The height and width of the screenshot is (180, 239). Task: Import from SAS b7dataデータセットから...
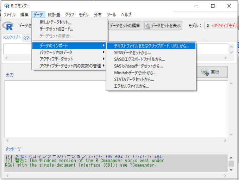click(x=151, y=66)
